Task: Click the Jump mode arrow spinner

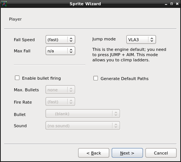Action: tap(152, 40)
